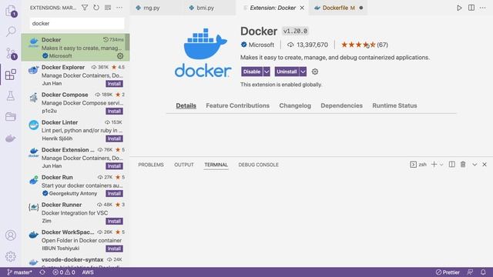Open launch profile dropdown next to plus

click(441, 164)
